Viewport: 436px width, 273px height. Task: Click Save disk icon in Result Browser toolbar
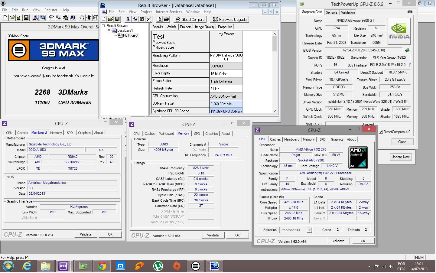click(117, 19)
